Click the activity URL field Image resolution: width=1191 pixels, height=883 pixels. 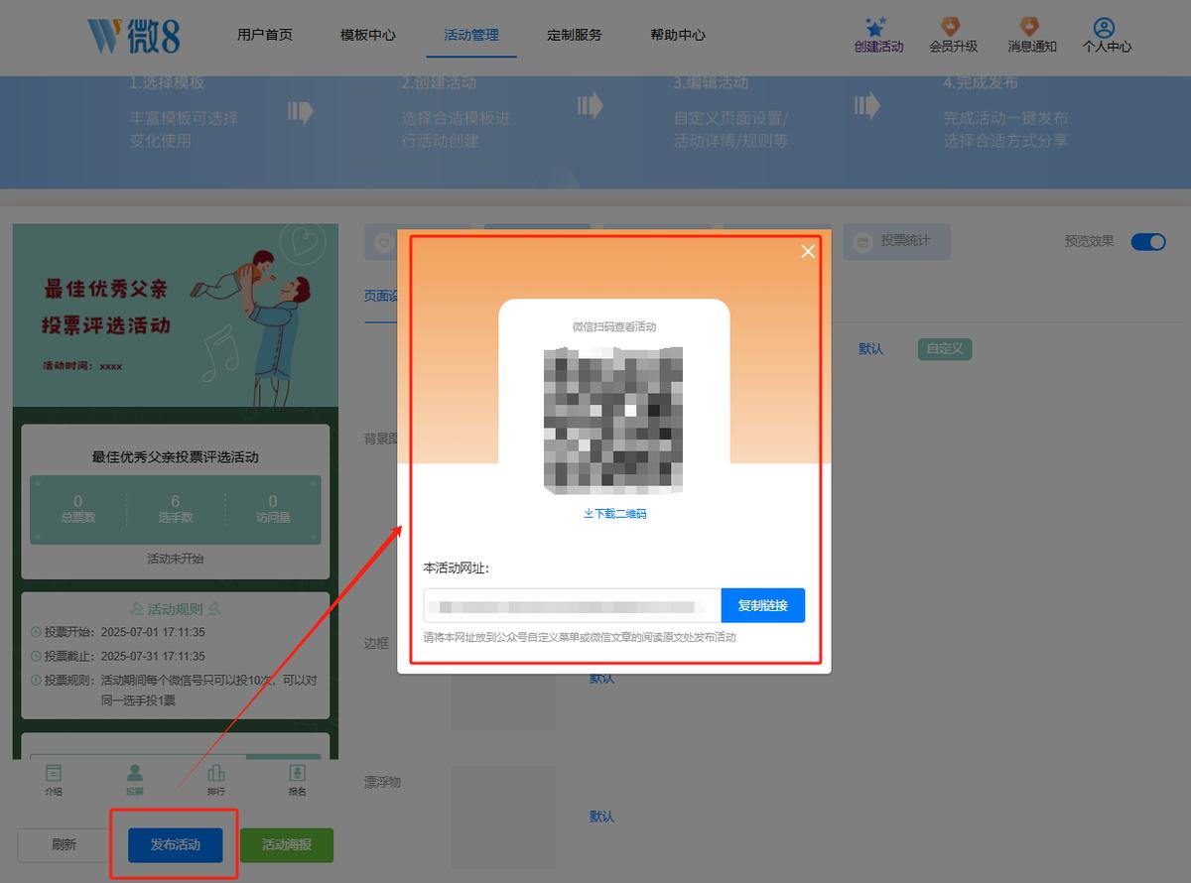coord(573,605)
